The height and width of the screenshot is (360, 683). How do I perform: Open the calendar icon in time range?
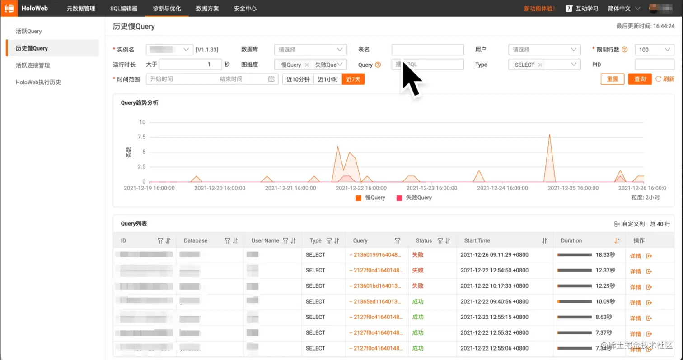click(271, 79)
